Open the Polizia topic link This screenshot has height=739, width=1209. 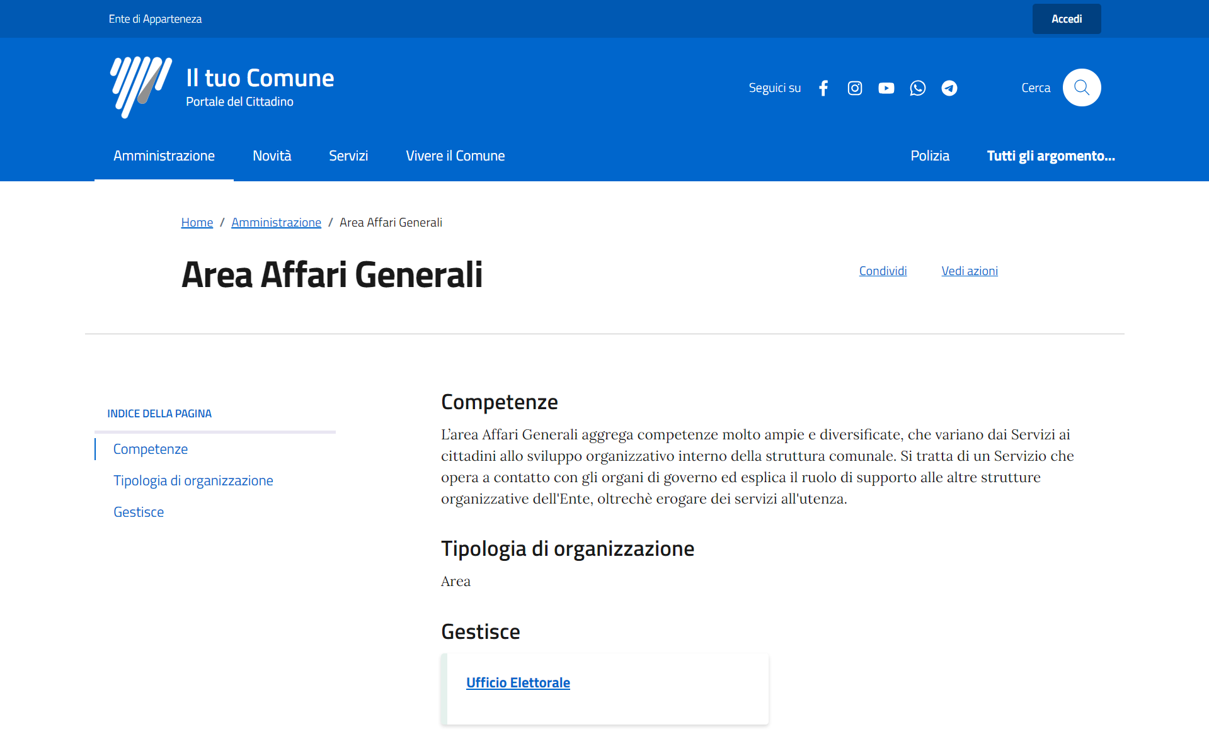pyautogui.click(x=929, y=156)
